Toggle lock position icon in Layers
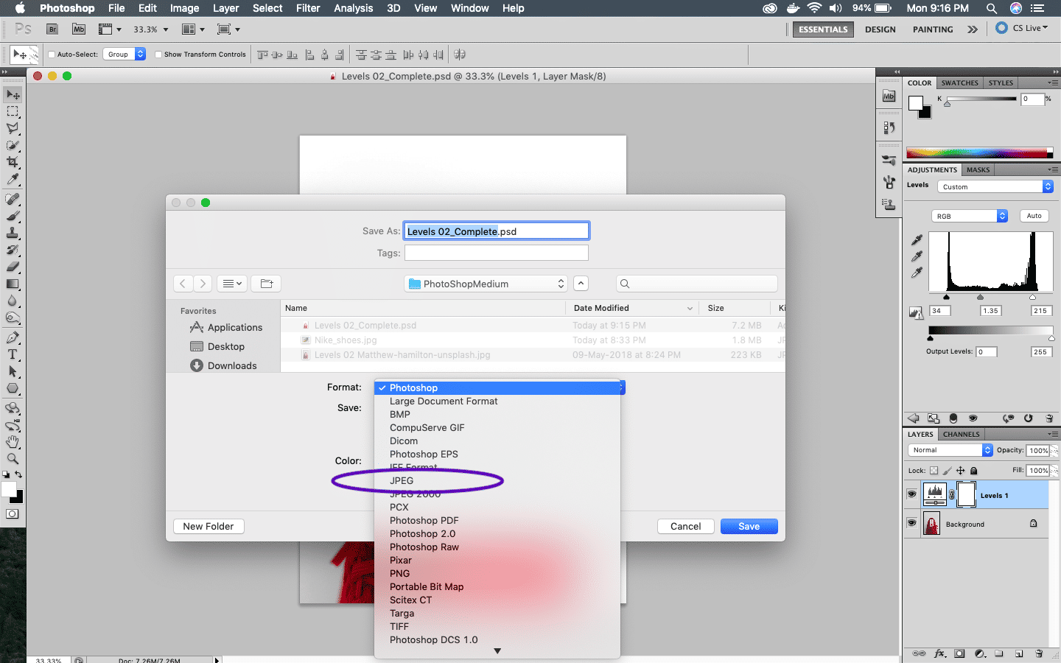 960,471
